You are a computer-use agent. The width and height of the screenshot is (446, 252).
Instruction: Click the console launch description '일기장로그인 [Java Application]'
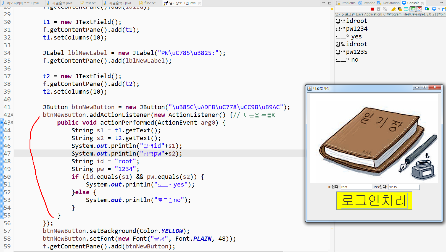pyautogui.click(x=359, y=14)
